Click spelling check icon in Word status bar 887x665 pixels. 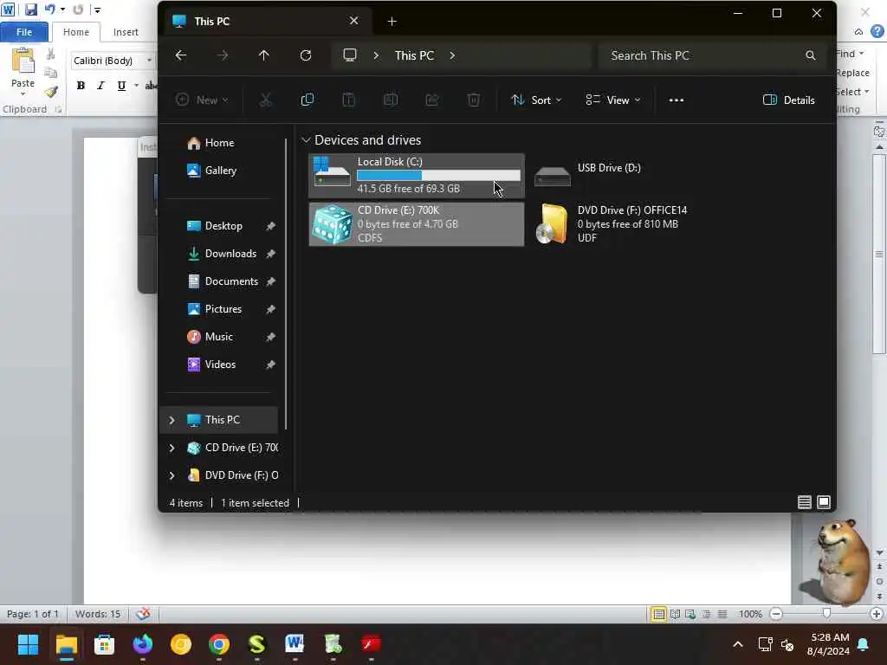pyautogui.click(x=143, y=614)
